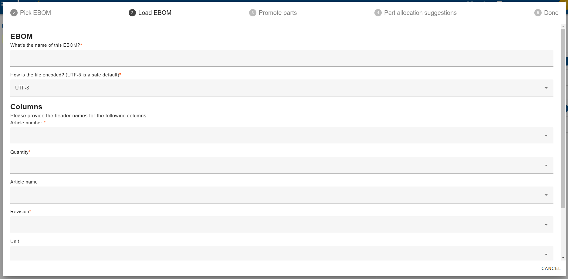This screenshot has width=568, height=279.
Task: Click the step 4 number circle
Action: click(378, 13)
